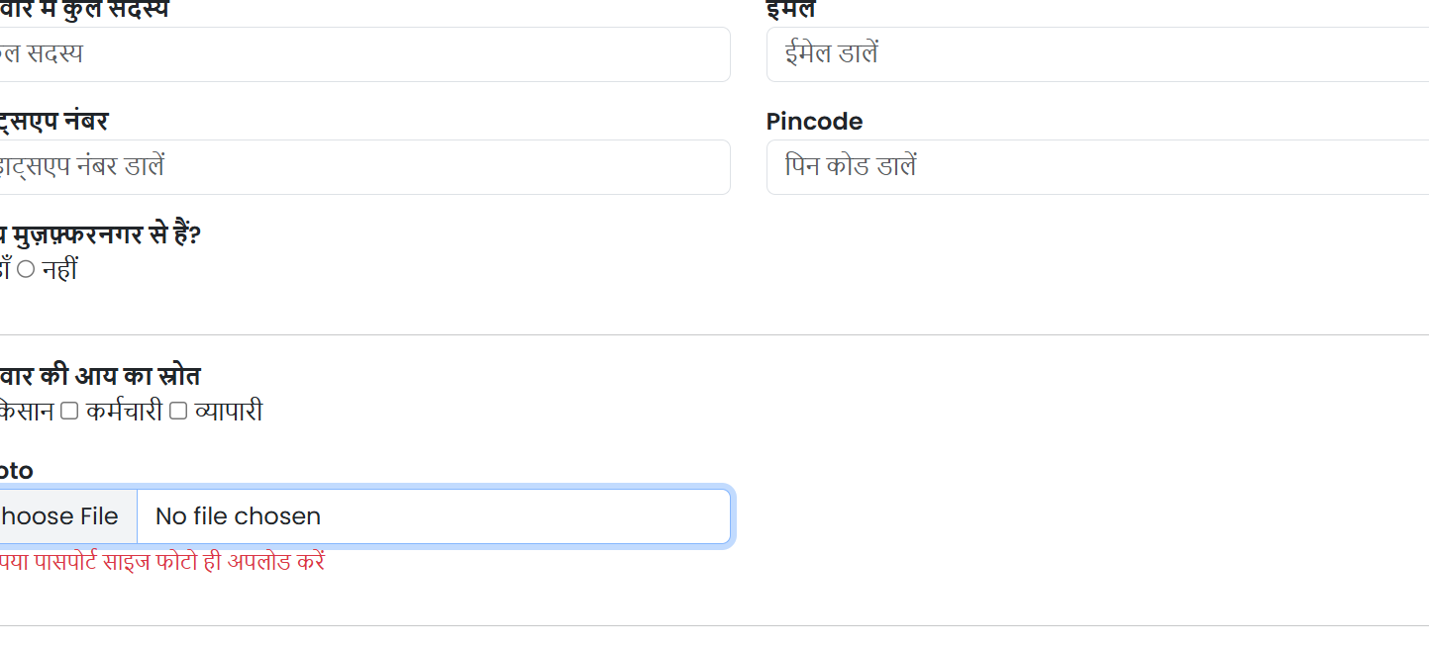Click the red passport photo hint text
Screen dimensions: 1429x649
click(x=163, y=563)
